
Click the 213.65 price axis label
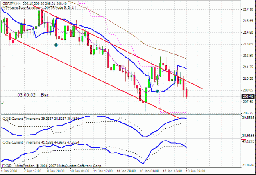248,44
